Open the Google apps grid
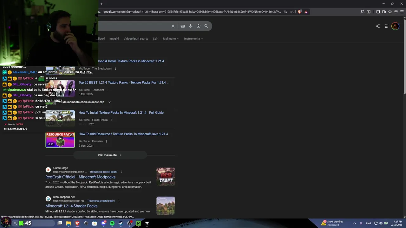 pos(387,26)
